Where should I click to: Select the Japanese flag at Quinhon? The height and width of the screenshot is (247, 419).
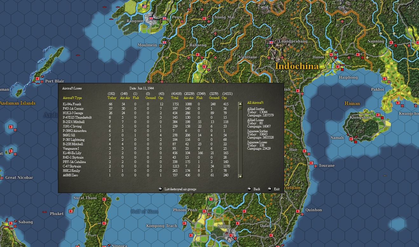click(298, 211)
